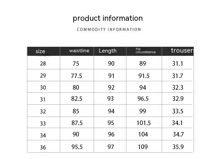
Task: Select the "size" column header
Action: [x=40, y=51]
